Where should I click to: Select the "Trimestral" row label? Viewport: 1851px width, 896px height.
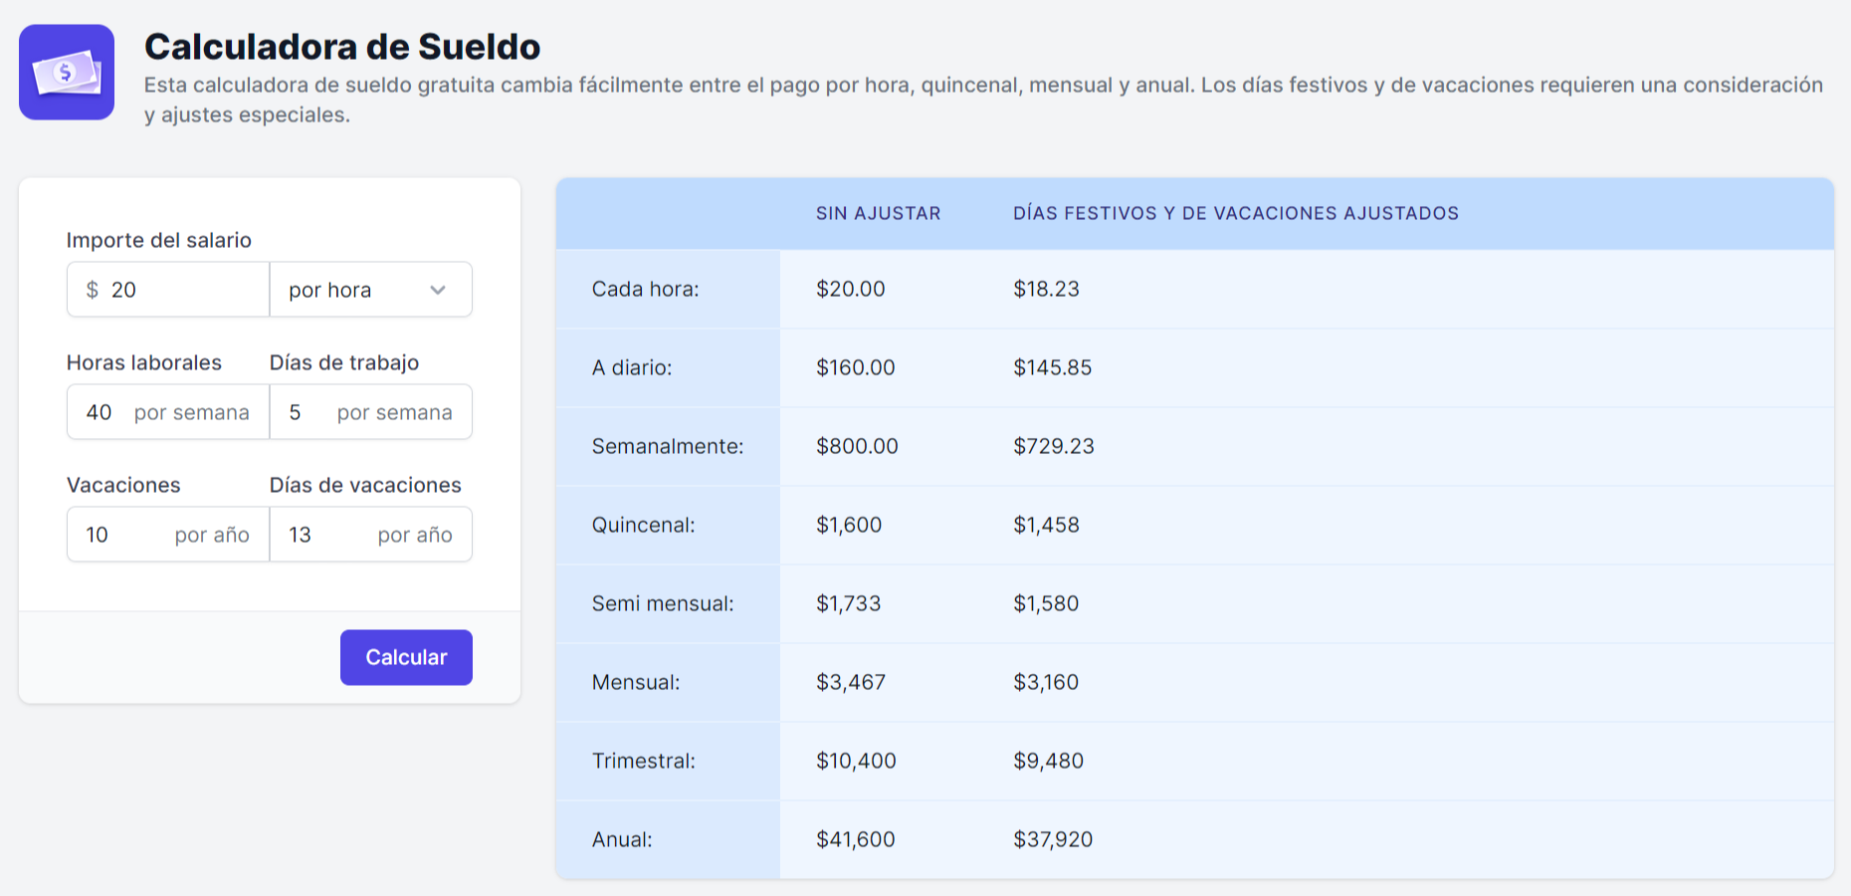[x=643, y=761]
